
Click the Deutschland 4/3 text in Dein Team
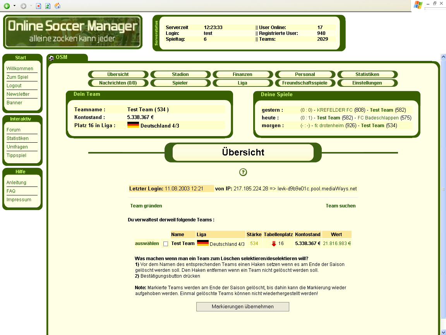click(160, 126)
